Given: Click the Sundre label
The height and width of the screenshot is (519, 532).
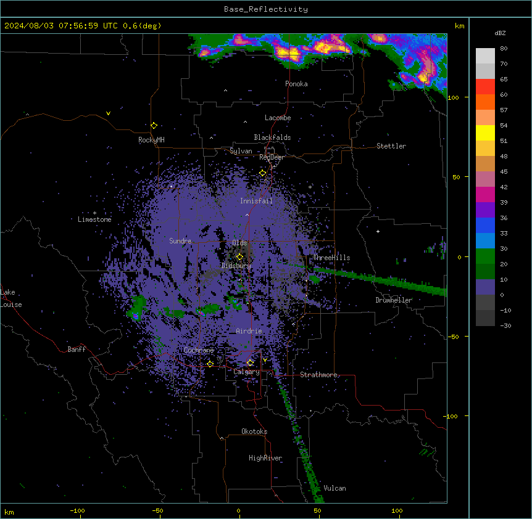Looking at the screenshot, I should click(180, 241).
